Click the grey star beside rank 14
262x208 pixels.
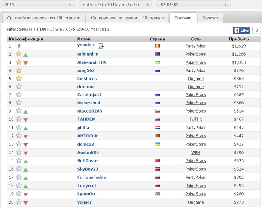[19, 152]
